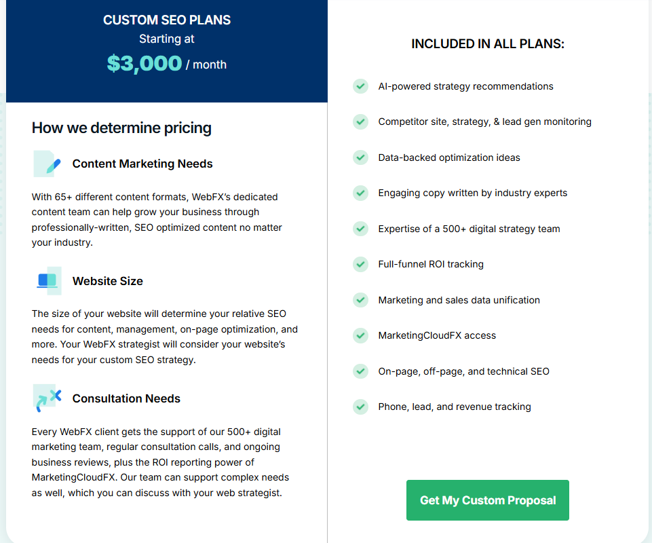652x543 pixels.
Task: Click checkmark beside On-page, off-page, technical SEO
Action: 360,371
